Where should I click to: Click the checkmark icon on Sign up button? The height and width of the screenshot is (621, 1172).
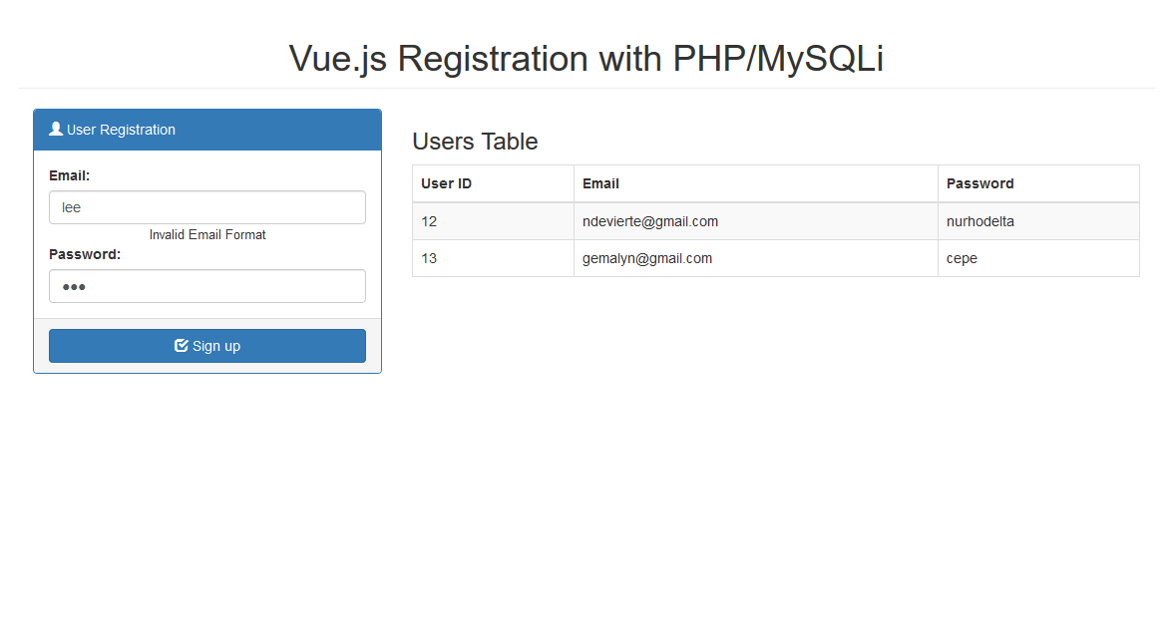(x=181, y=345)
